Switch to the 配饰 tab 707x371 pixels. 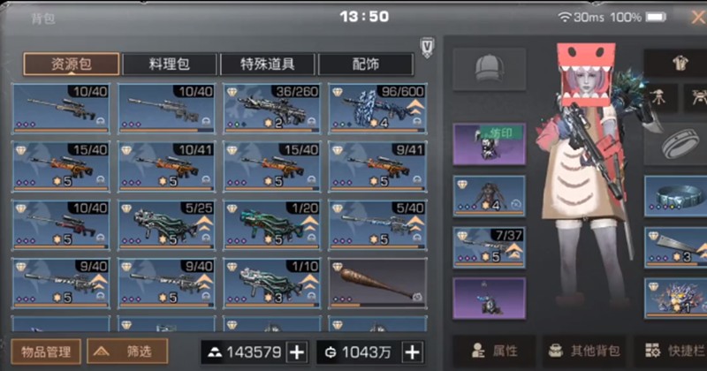click(366, 64)
